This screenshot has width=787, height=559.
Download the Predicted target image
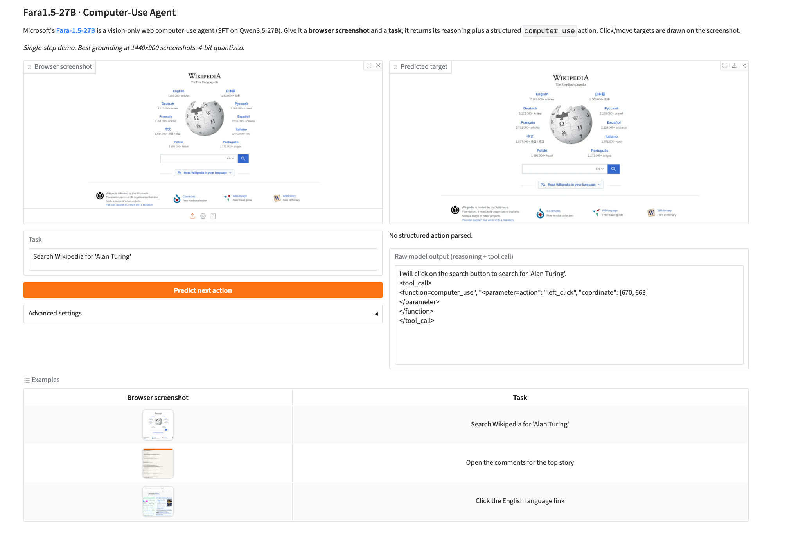pos(734,66)
